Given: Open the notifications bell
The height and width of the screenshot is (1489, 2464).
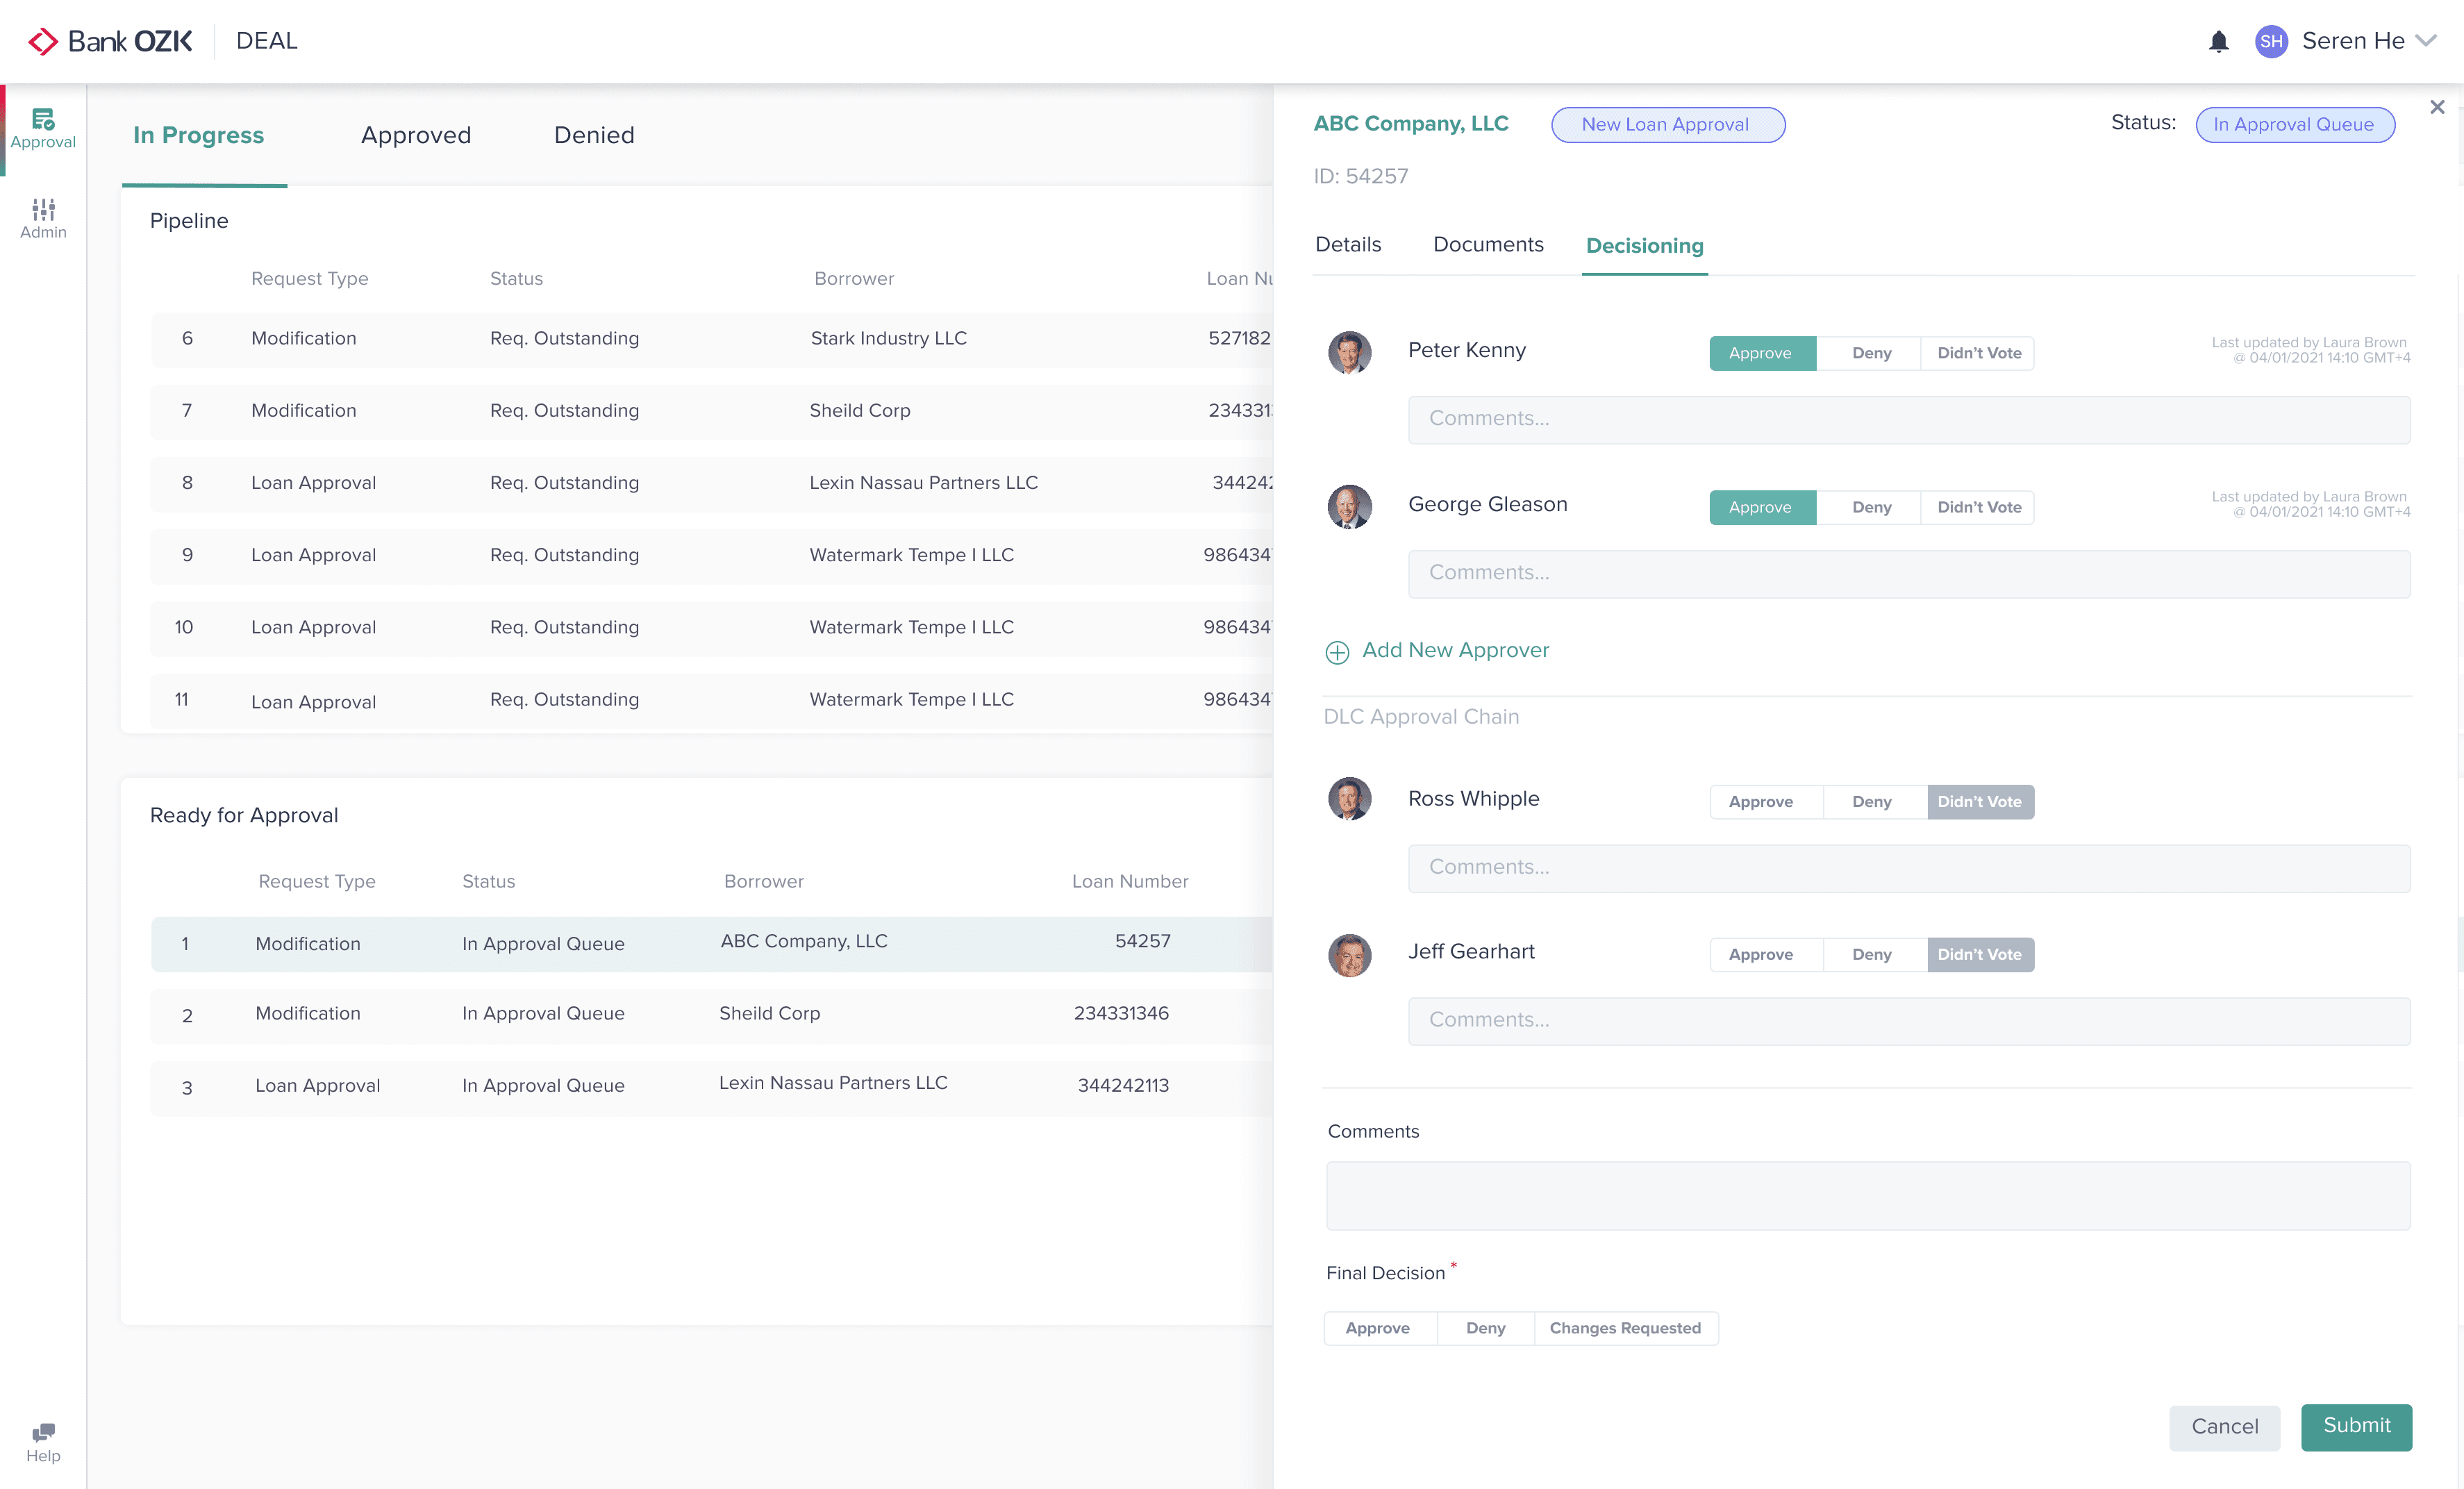Looking at the screenshot, I should click(x=2218, y=41).
